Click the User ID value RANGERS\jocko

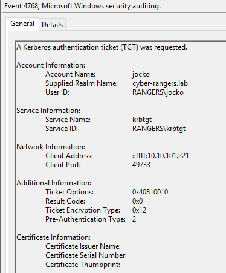(x=158, y=92)
